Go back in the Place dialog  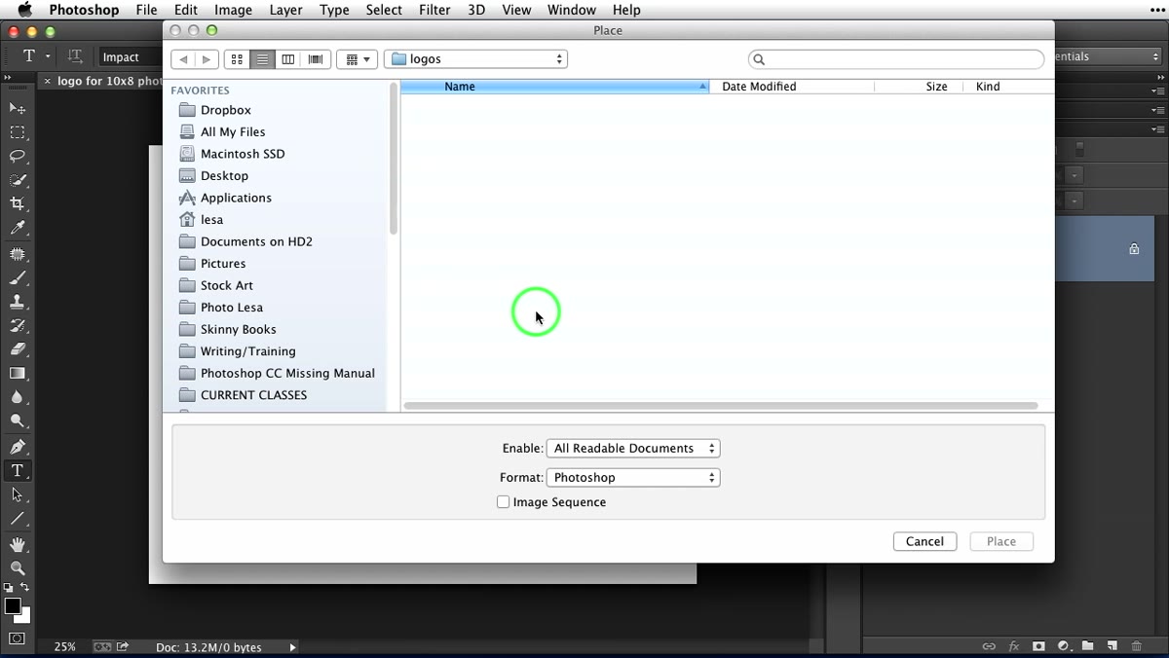183,59
